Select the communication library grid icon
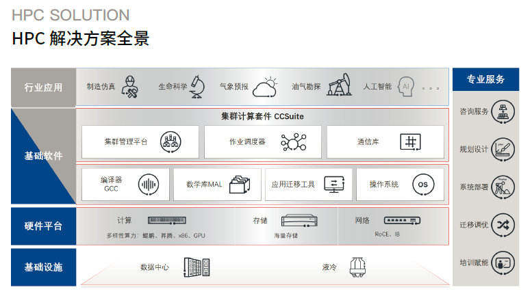This screenshot has height=298, width=532. (410, 142)
